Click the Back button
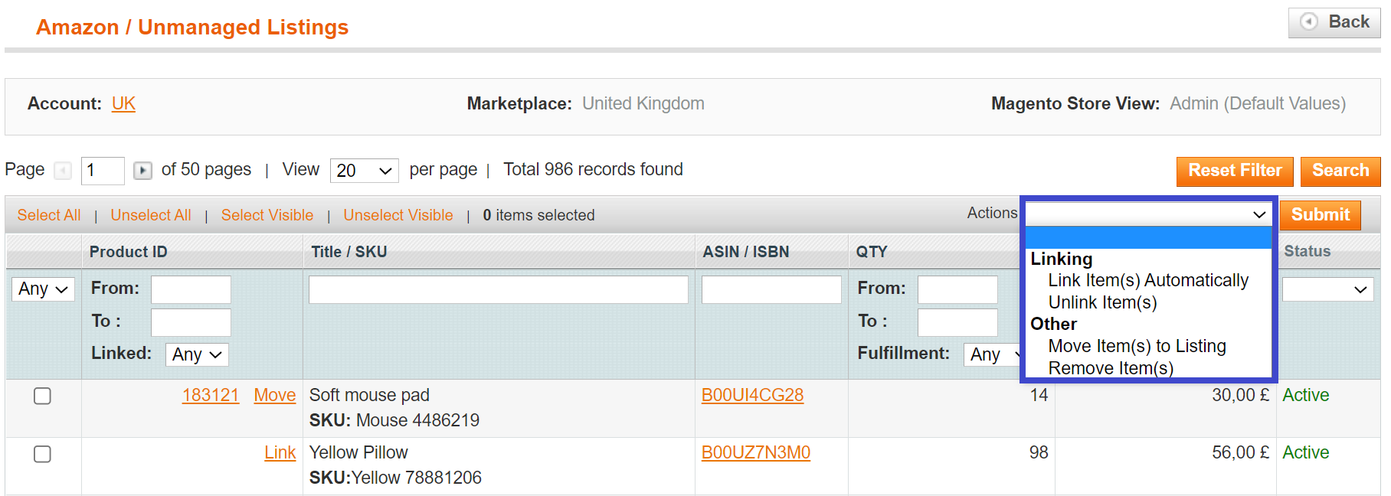Screen dimensions: 1391x496 (1334, 22)
